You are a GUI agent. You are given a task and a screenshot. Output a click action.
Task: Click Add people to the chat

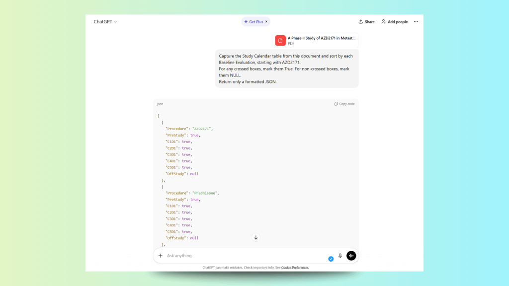coord(394,22)
